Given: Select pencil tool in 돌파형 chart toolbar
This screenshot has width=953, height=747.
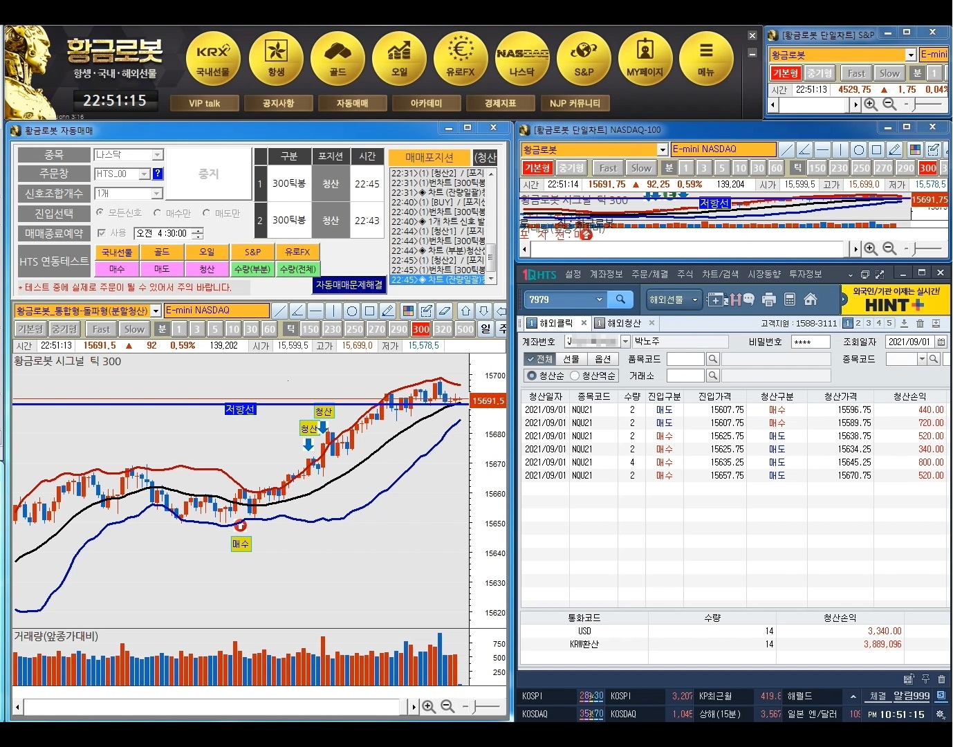Looking at the screenshot, I should pyautogui.click(x=388, y=311).
